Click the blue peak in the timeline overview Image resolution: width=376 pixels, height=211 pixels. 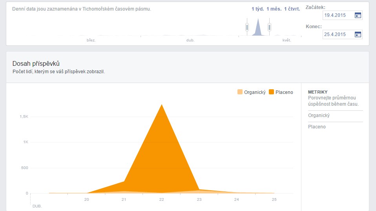coord(258,28)
